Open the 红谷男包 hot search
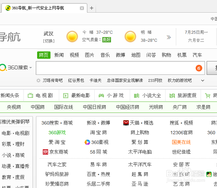The width and height of the screenshot is (217, 188). coord(76,80)
